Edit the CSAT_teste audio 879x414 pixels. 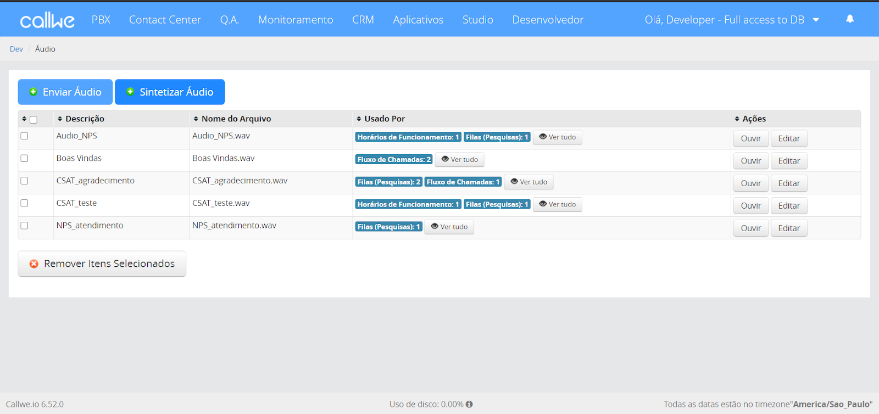[x=789, y=206]
